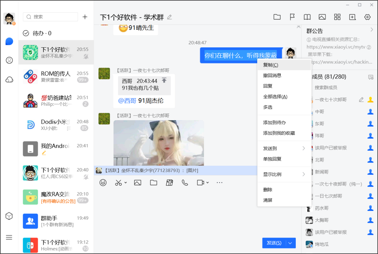Open the emoji picker

(103, 183)
